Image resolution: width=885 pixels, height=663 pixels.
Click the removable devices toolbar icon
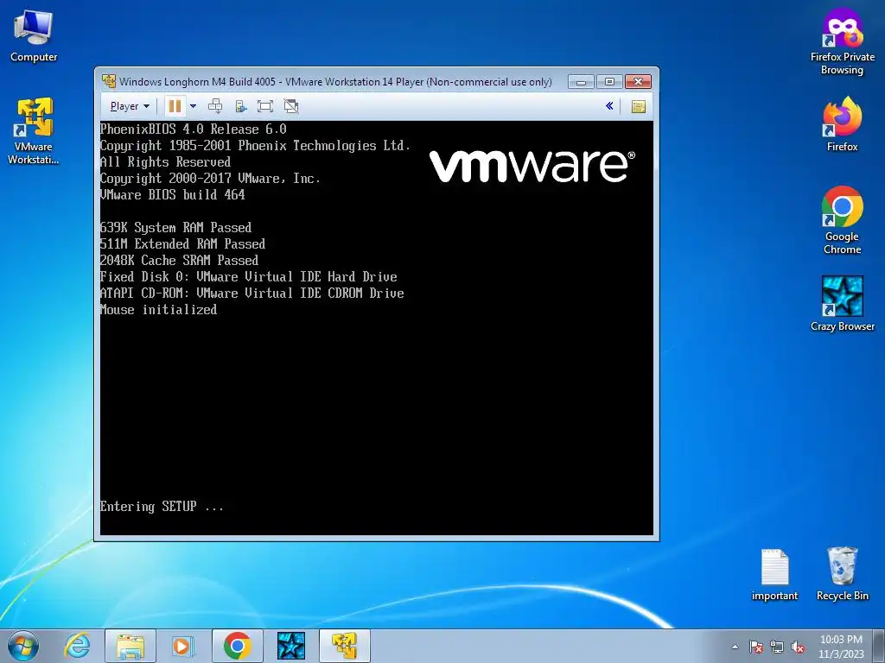click(x=241, y=106)
